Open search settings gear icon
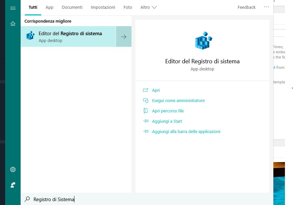The height and width of the screenshot is (205, 293). pyautogui.click(x=13, y=169)
